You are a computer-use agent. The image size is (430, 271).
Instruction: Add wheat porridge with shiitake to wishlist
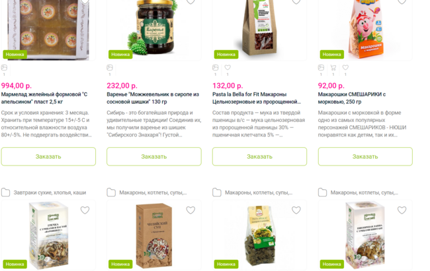pos(402,210)
